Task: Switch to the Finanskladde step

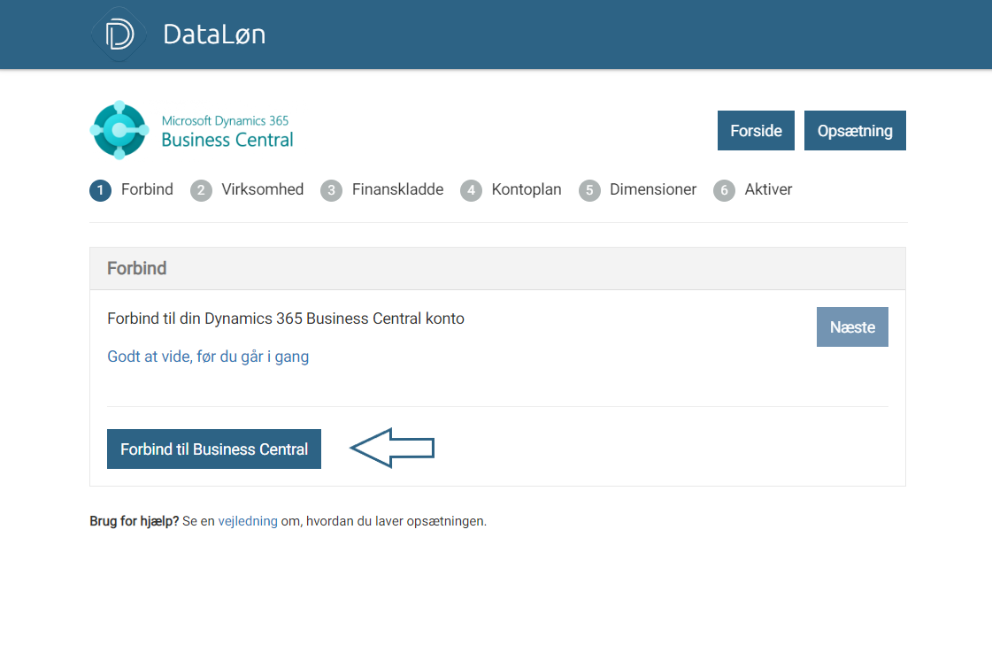Action: 398,189
